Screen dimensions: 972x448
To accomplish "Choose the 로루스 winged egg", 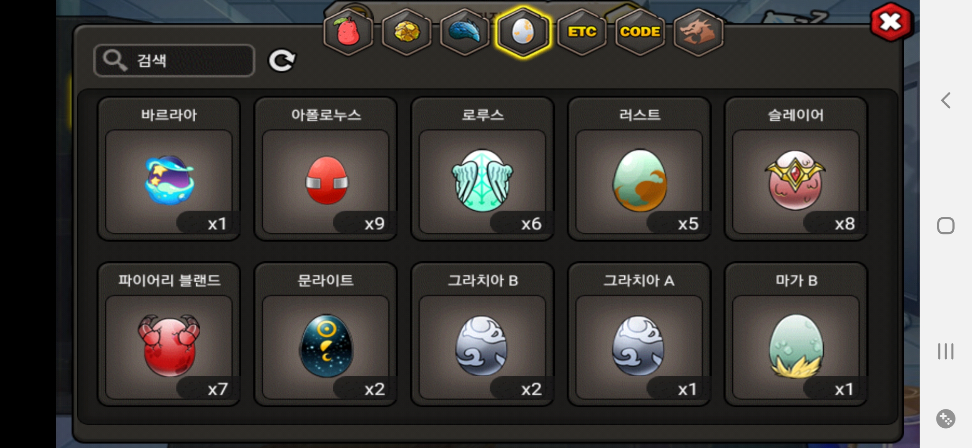I will coord(482,169).
